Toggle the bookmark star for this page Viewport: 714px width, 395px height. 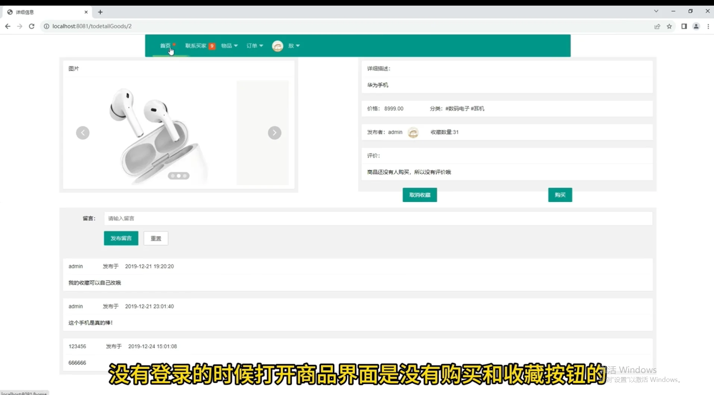coord(669,26)
